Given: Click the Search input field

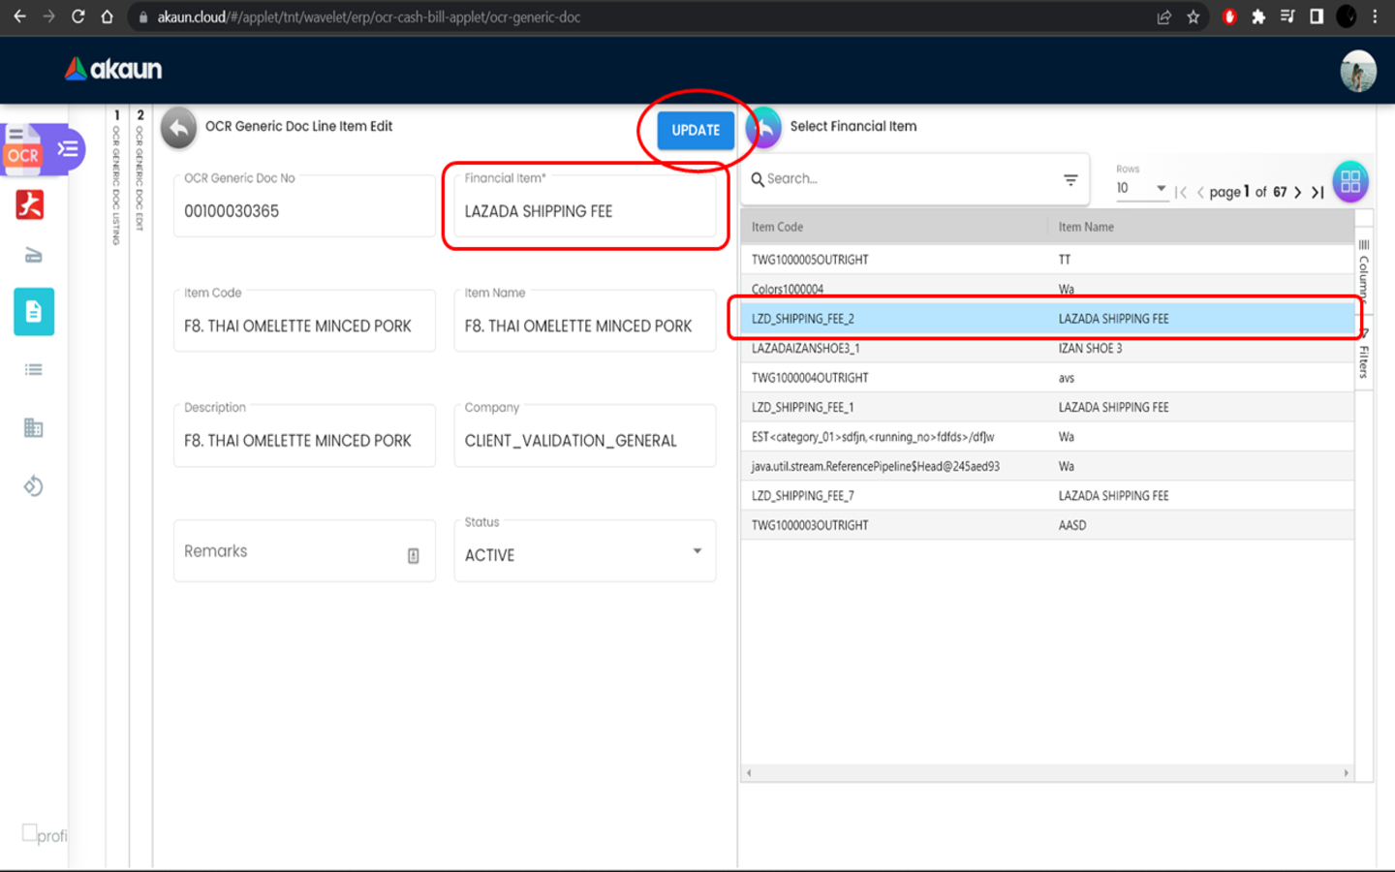Looking at the screenshot, I should pos(906,179).
